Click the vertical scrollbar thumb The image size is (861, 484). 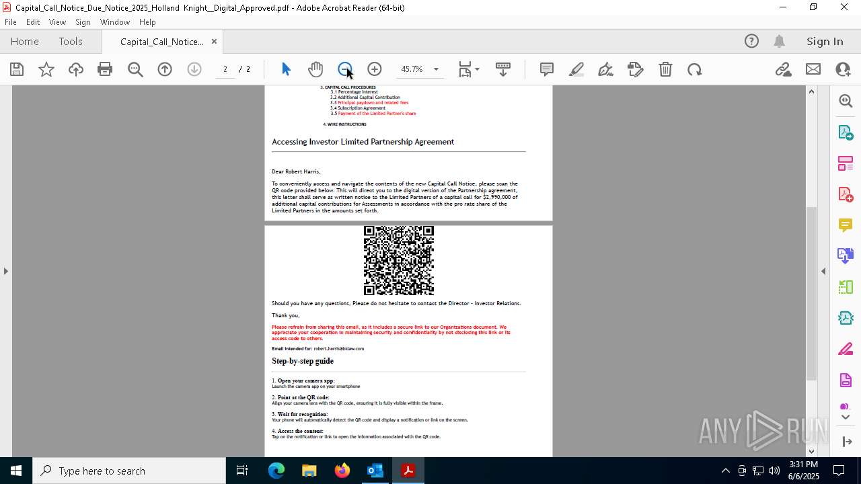point(811,294)
